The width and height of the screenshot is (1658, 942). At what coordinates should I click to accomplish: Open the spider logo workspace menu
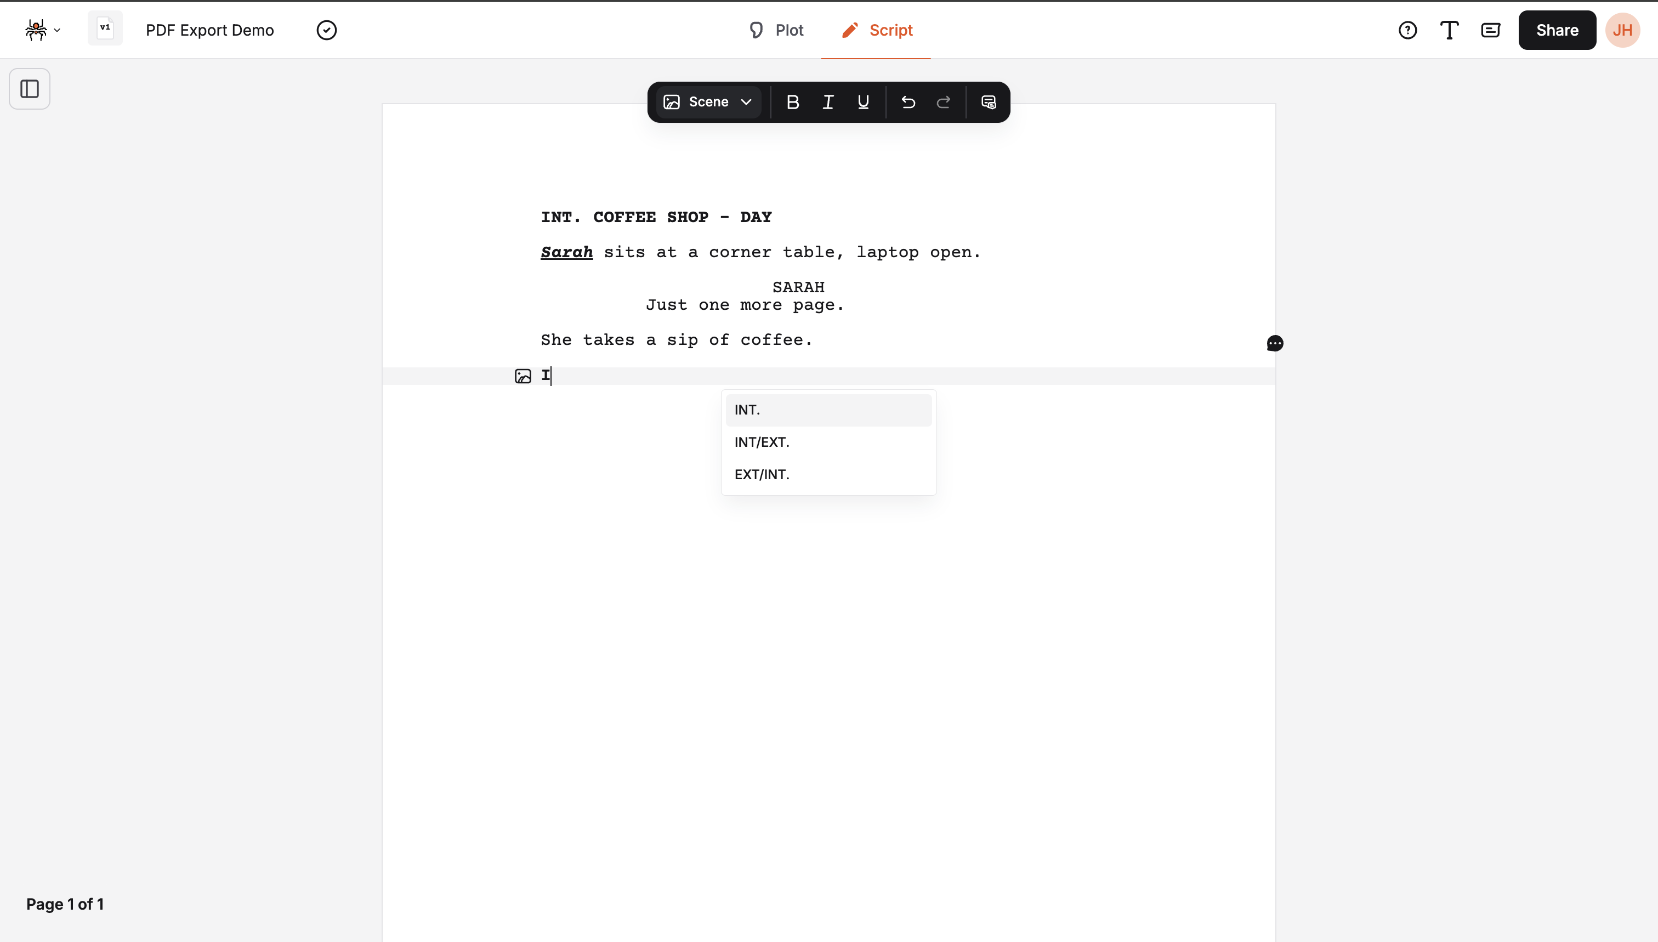42,30
